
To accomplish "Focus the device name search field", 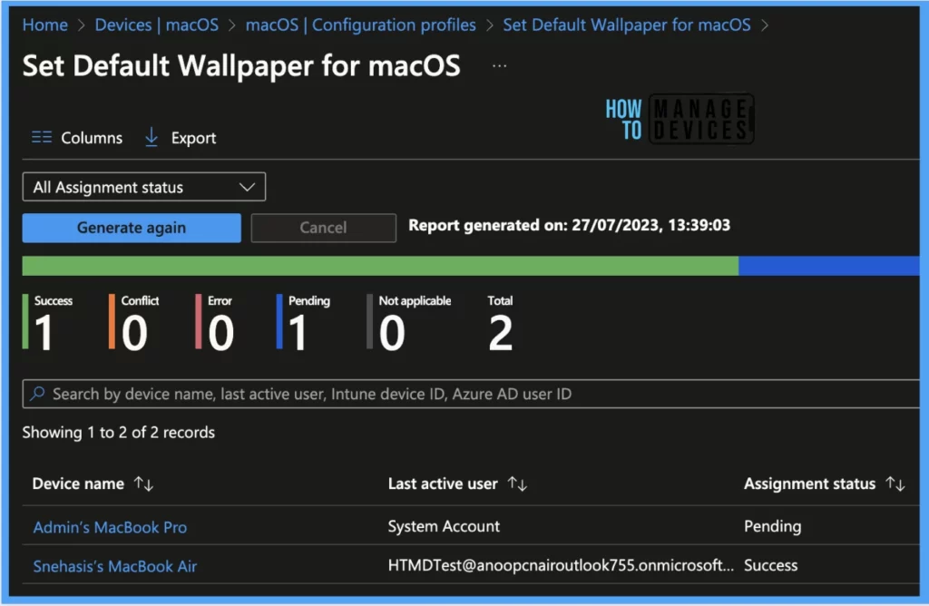I will [471, 394].
